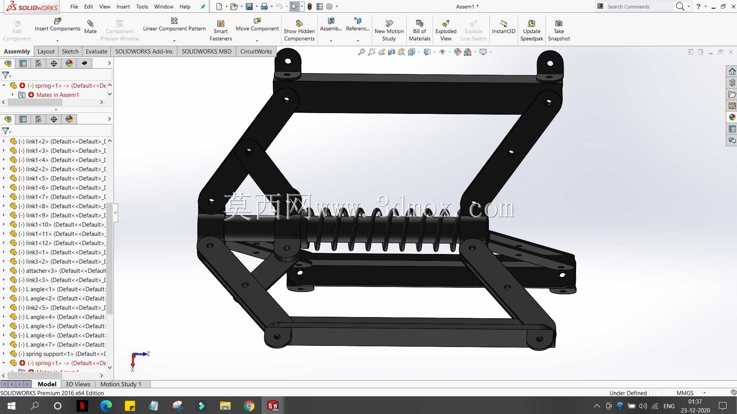Open Chrome from taskbar
Screen dimensions: 737x414
249,406
